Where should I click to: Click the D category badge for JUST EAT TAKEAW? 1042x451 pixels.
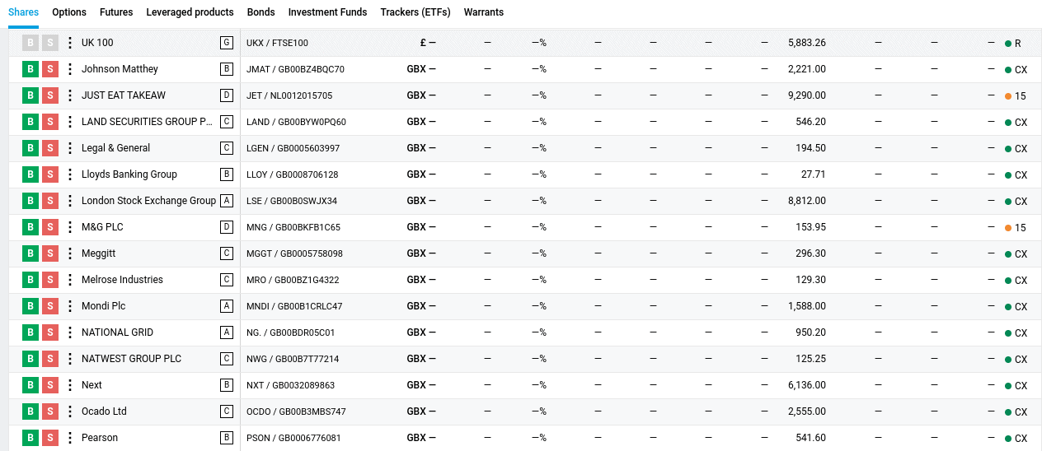point(227,95)
